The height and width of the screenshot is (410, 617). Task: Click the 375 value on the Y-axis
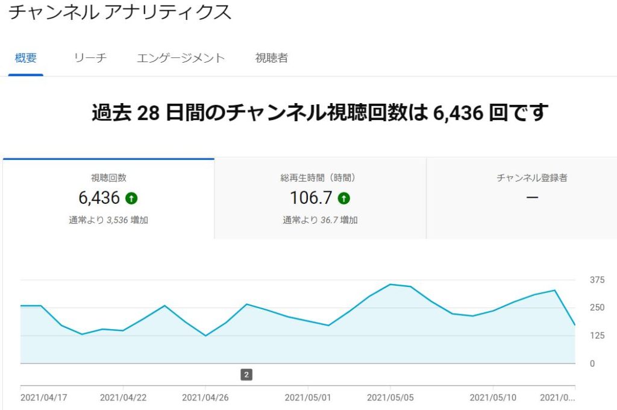(597, 280)
